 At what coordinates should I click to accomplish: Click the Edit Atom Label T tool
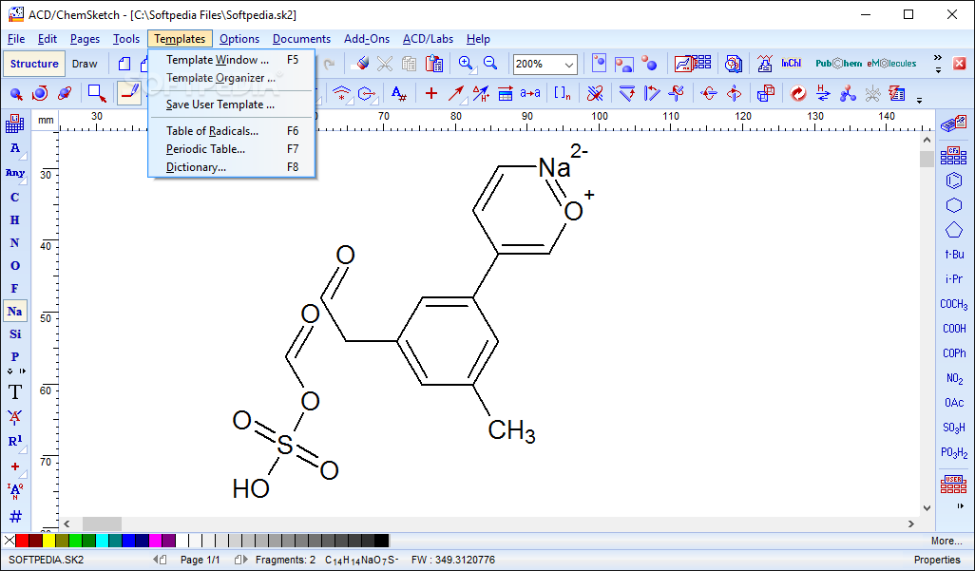click(15, 391)
